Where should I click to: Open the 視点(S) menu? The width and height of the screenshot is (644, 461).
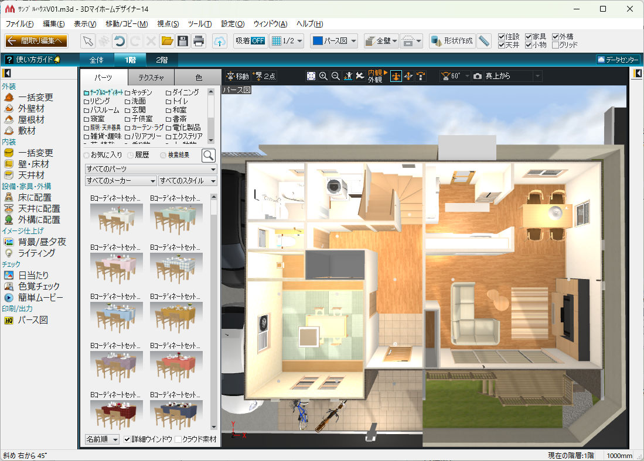168,24
